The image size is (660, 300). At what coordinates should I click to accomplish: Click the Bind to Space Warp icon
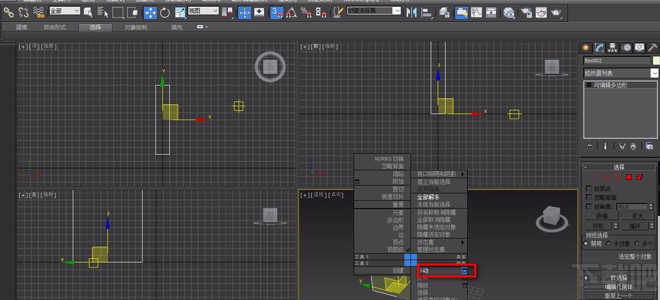[39, 13]
